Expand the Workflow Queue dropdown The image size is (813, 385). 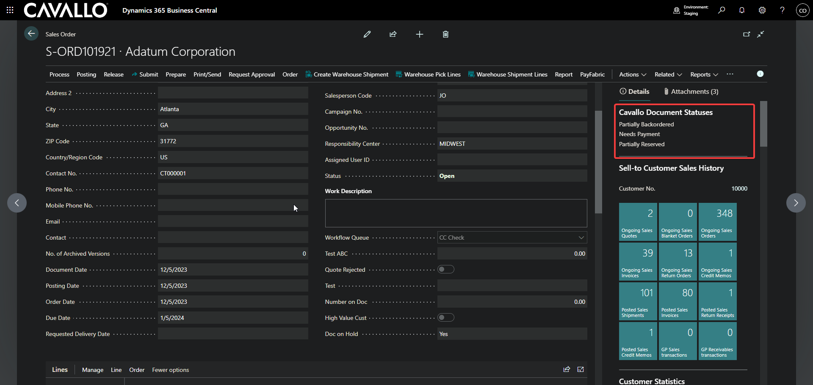[581, 238]
